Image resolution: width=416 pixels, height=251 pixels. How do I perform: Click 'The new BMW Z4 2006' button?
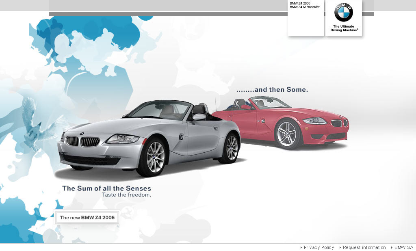pyautogui.click(x=87, y=217)
